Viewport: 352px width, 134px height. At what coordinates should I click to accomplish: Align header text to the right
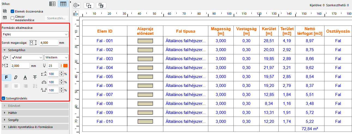(25, 86)
